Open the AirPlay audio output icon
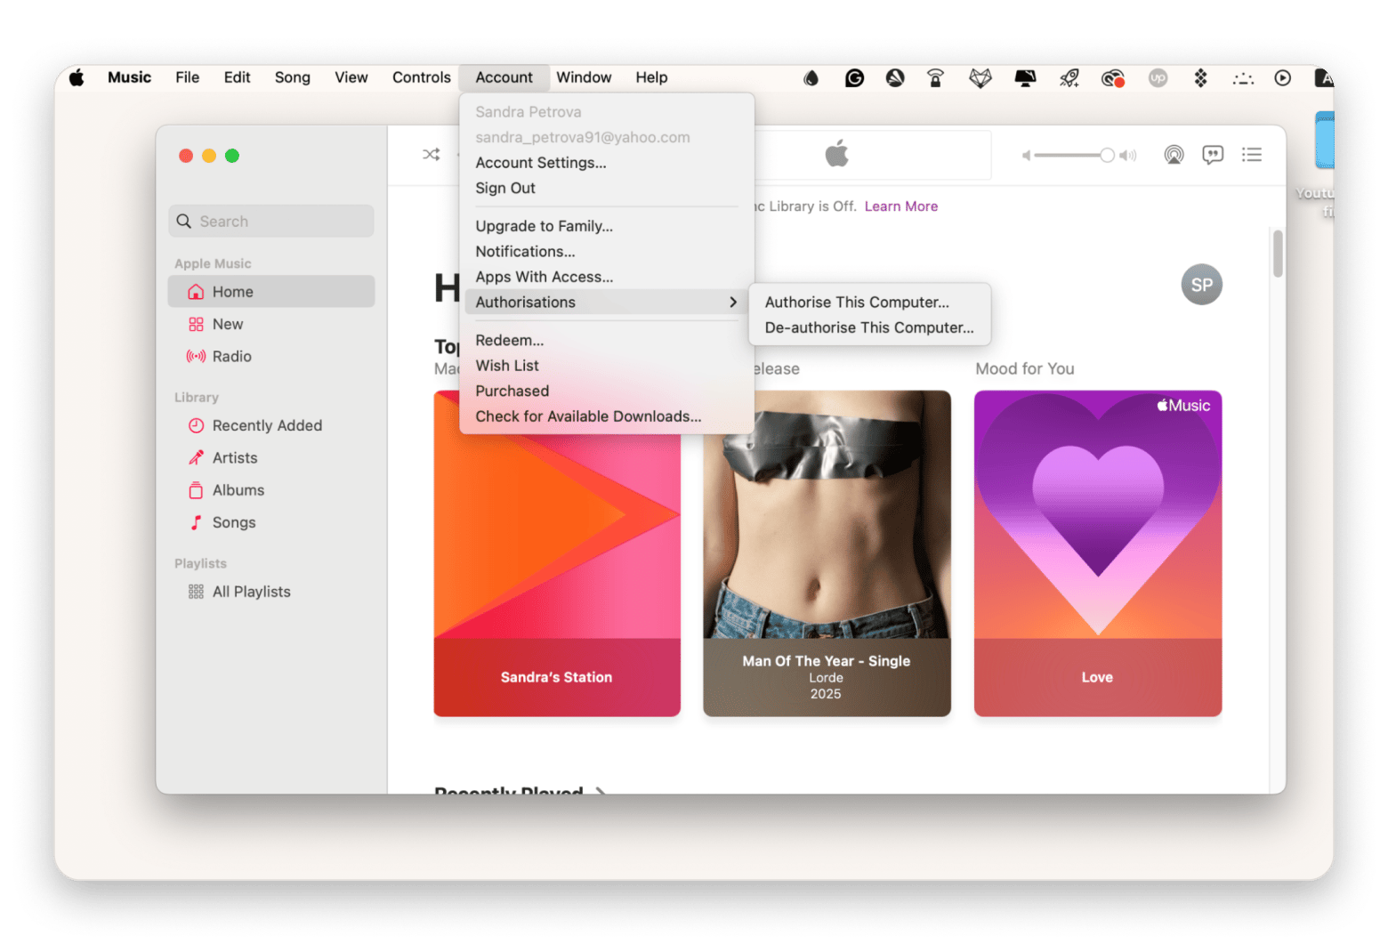The height and width of the screenshot is (952, 1388). pos(1174,155)
